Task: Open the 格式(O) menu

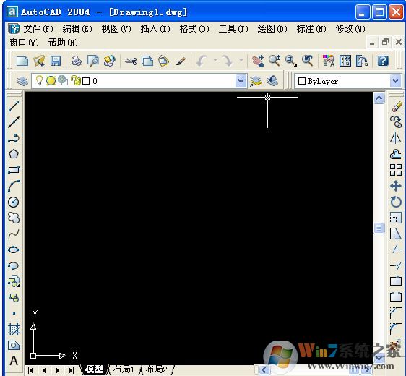Action: point(194,29)
